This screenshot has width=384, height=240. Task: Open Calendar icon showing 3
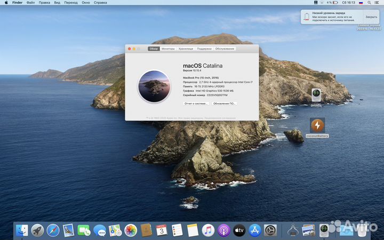pyautogui.click(x=162, y=230)
